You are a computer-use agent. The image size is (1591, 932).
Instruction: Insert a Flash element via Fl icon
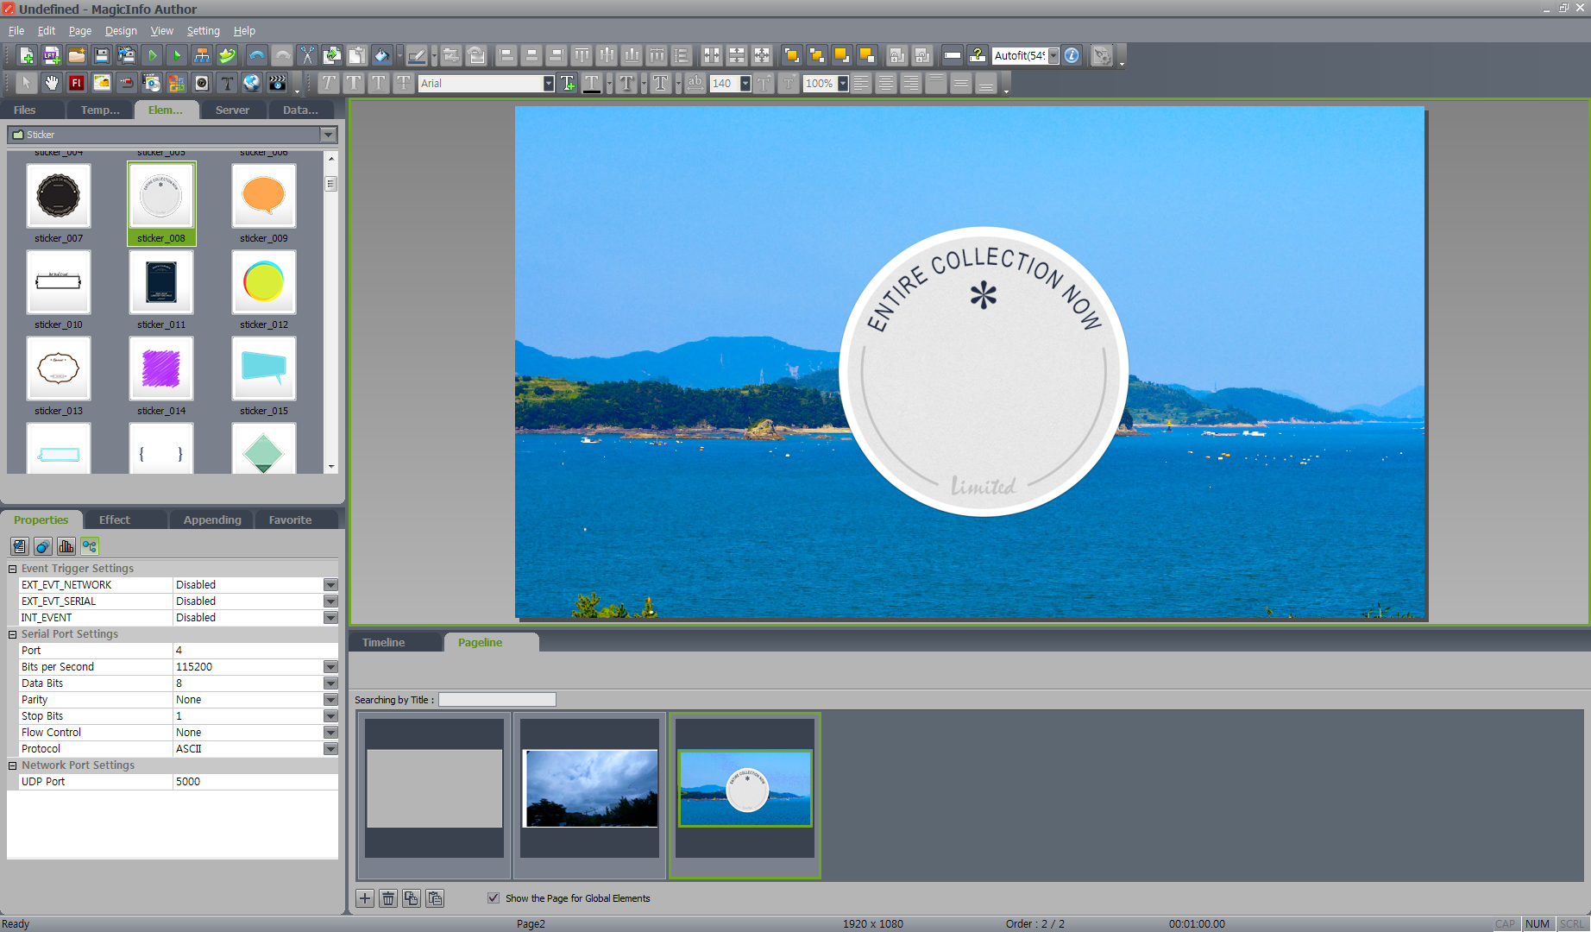point(77,83)
